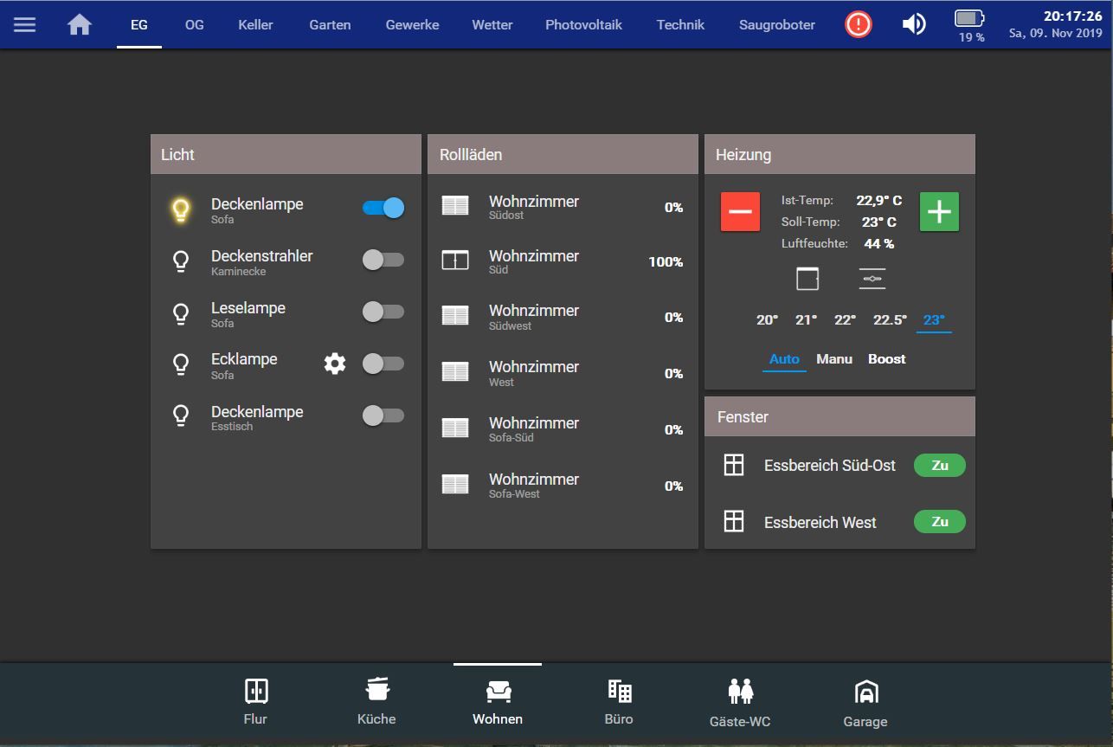Set target temperature to 21°

click(806, 319)
